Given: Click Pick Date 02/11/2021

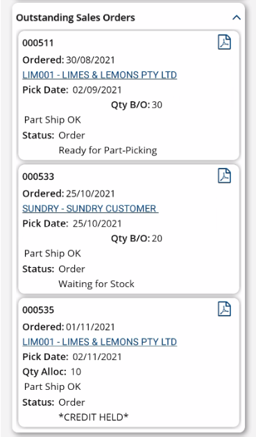Looking at the screenshot, I should (97, 357).
